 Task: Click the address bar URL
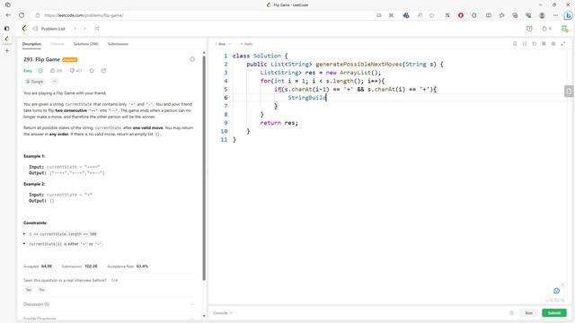coord(84,15)
